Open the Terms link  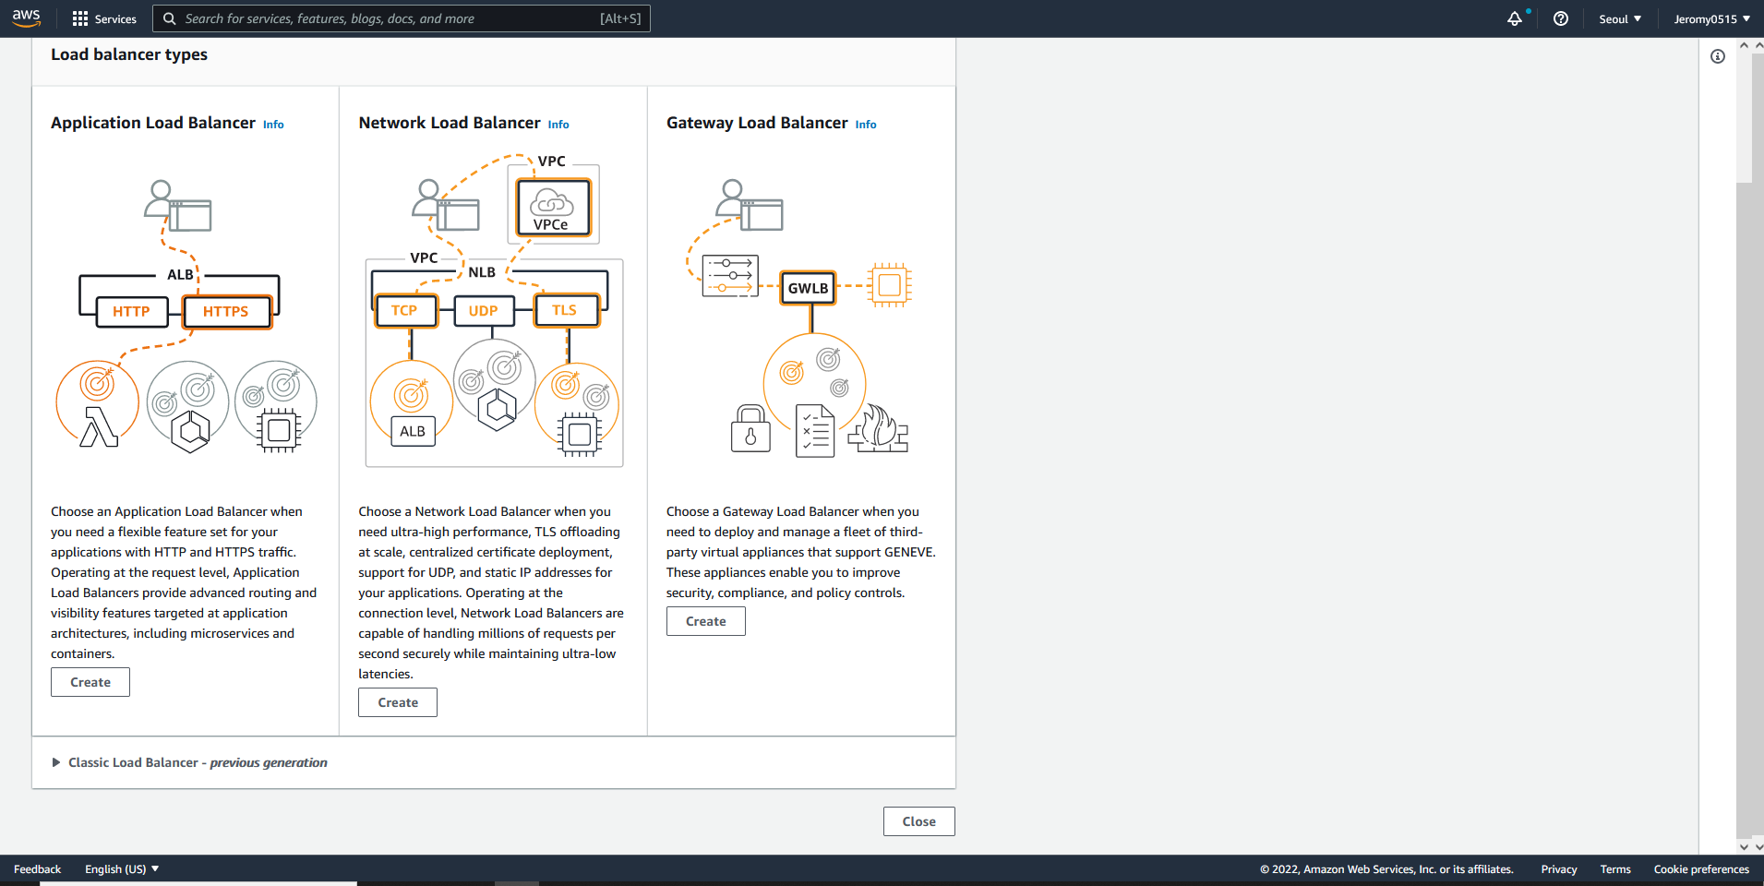point(1615,869)
